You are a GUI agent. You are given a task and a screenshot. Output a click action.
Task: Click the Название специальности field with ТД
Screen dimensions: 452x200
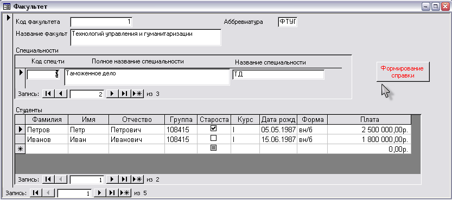[x=278, y=75]
